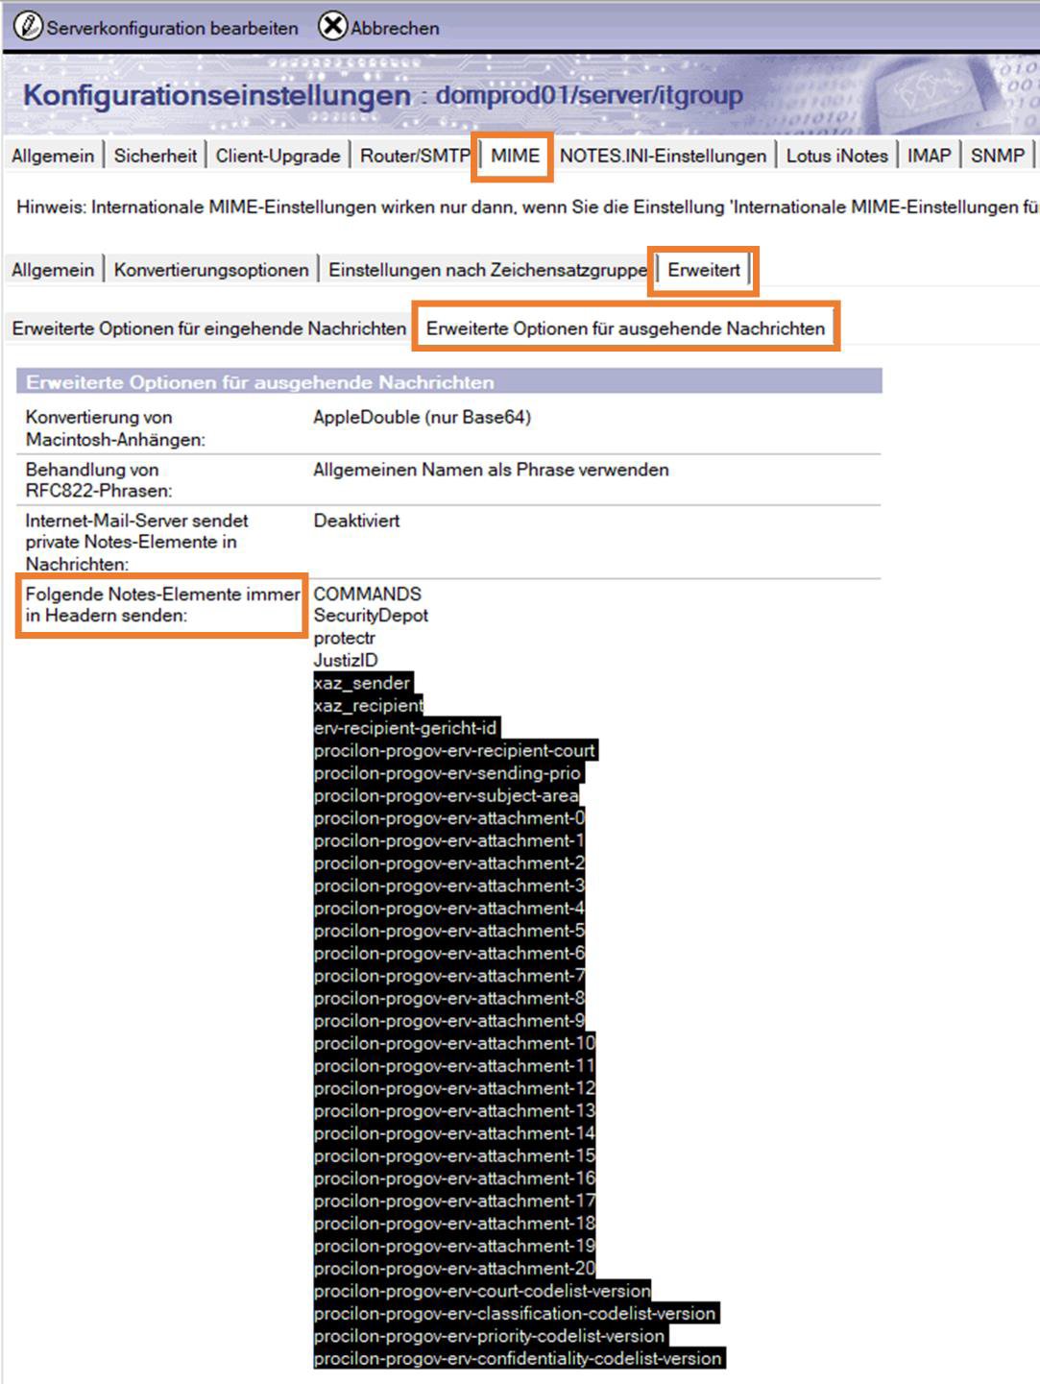Click the xaz_sender entry in header list
Screen dimensions: 1040x1384
362,683
